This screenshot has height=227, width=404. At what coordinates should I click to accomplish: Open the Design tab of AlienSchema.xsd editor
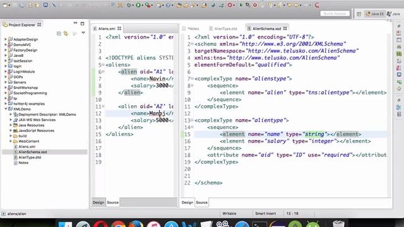[x=187, y=202]
